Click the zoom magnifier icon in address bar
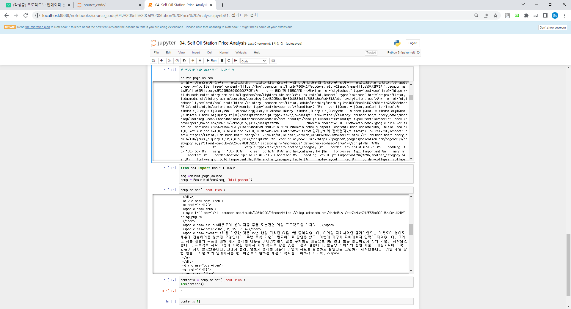Viewport: 571px width, 309px height. pyautogui.click(x=476, y=15)
